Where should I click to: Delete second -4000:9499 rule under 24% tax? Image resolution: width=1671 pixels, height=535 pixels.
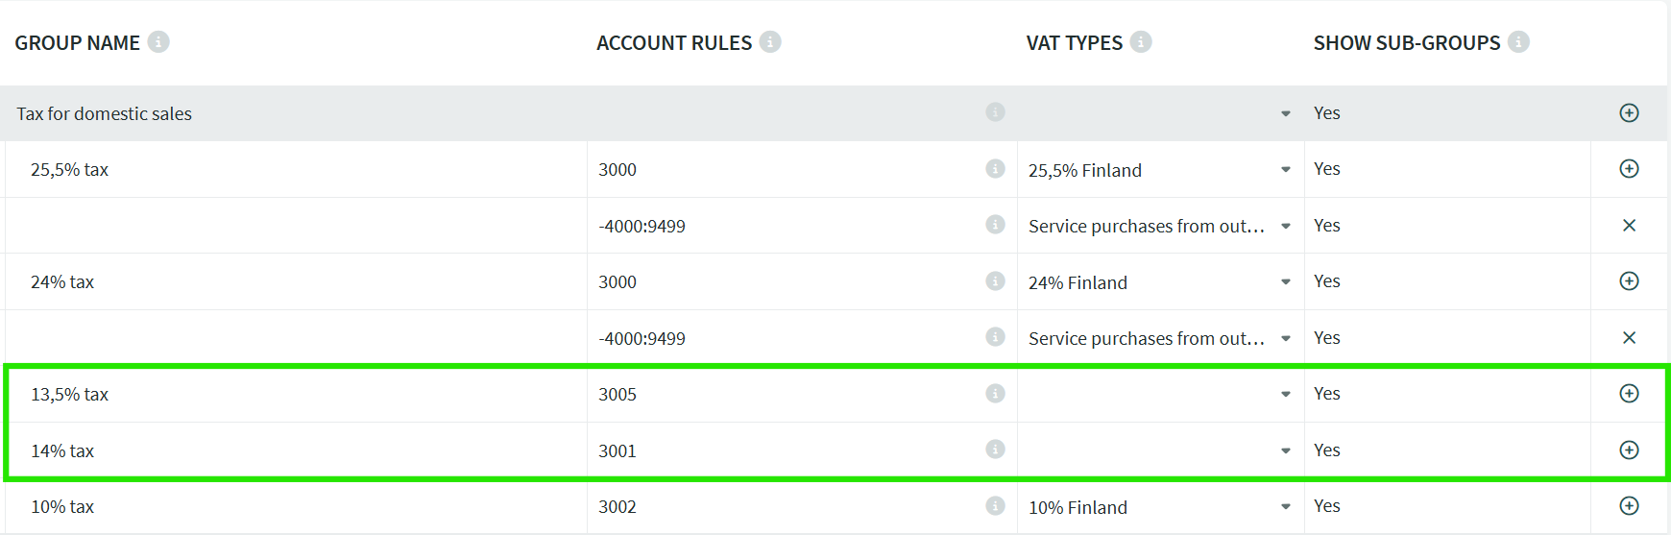[x=1629, y=338]
